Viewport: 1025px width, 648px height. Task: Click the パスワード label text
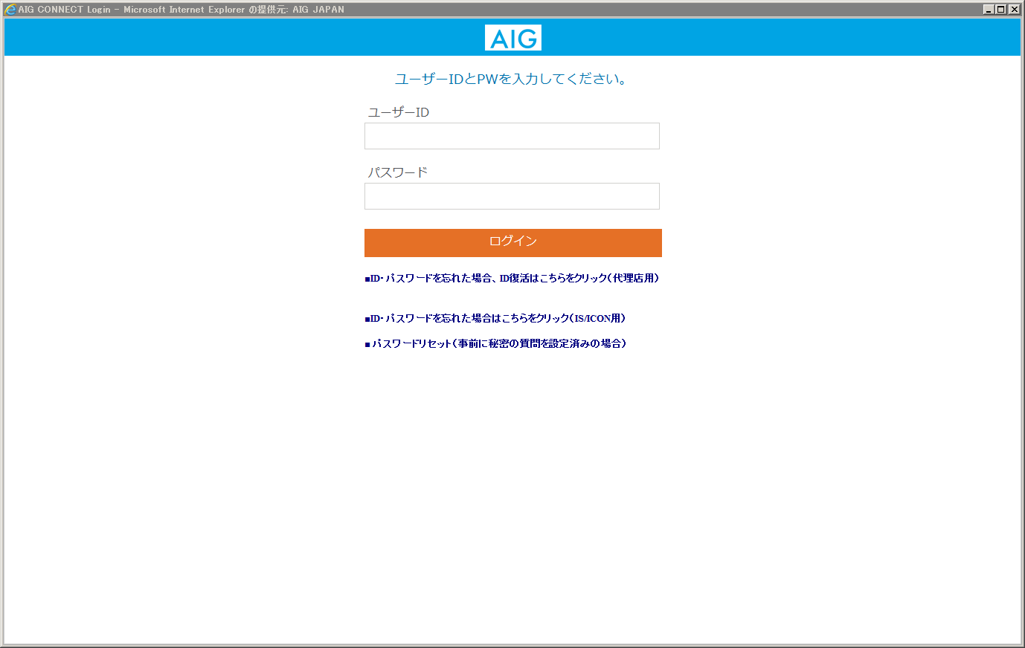pyautogui.click(x=398, y=172)
